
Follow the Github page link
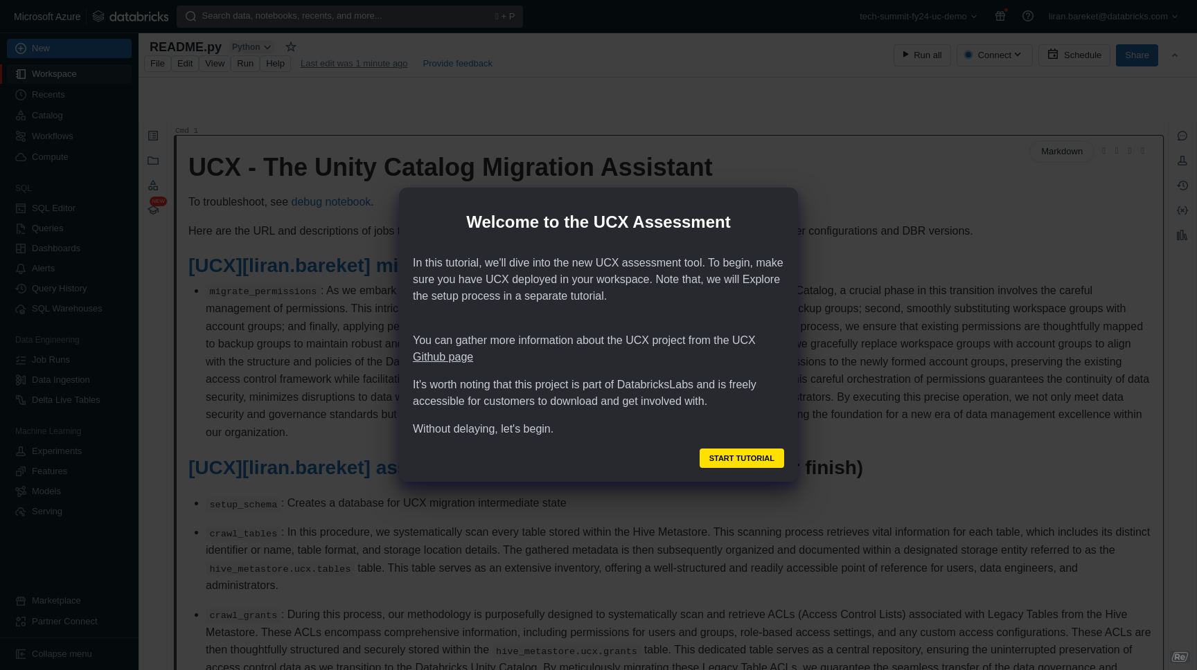point(443,356)
